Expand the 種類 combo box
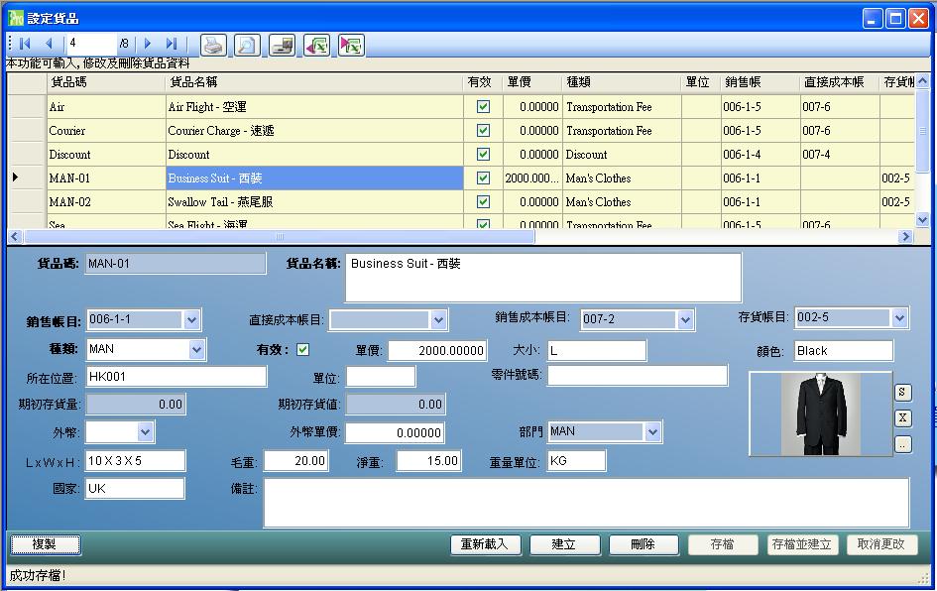The height and width of the screenshot is (591, 937). click(196, 349)
